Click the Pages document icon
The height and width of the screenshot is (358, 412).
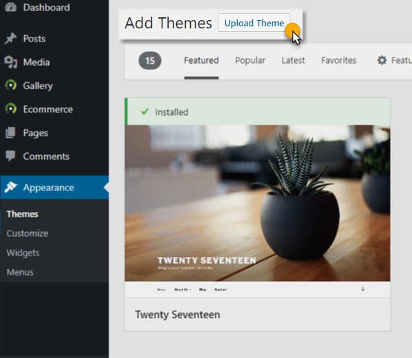11,132
